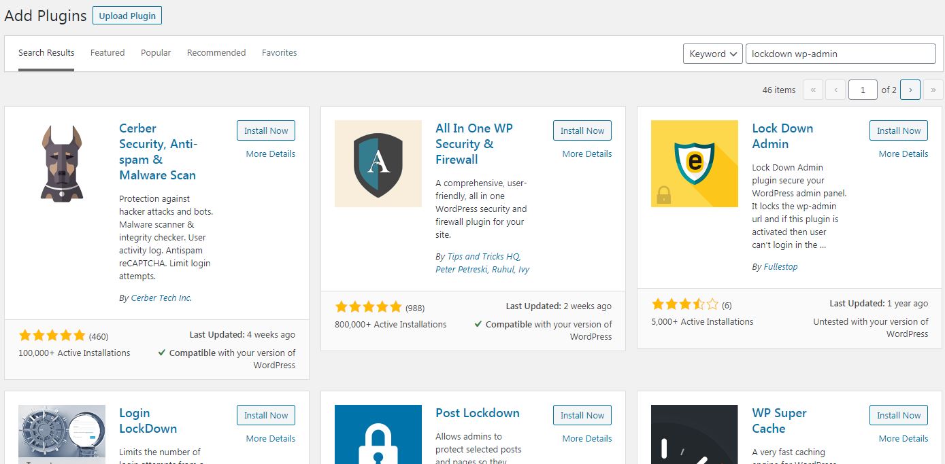The height and width of the screenshot is (464, 945).
Task: Click the Post Lockdown padlock icon
Action: click(378, 434)
